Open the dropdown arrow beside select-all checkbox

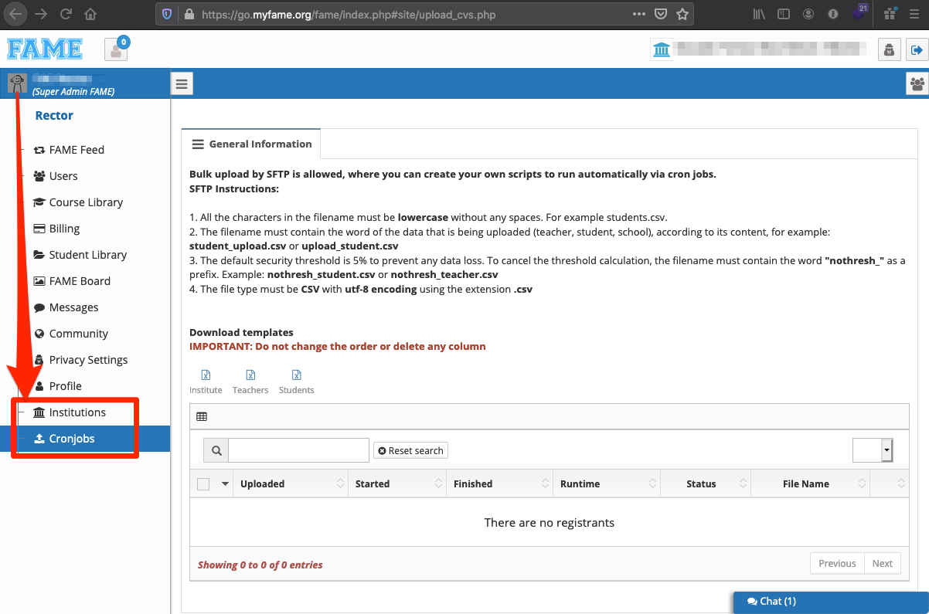point(226,484)
